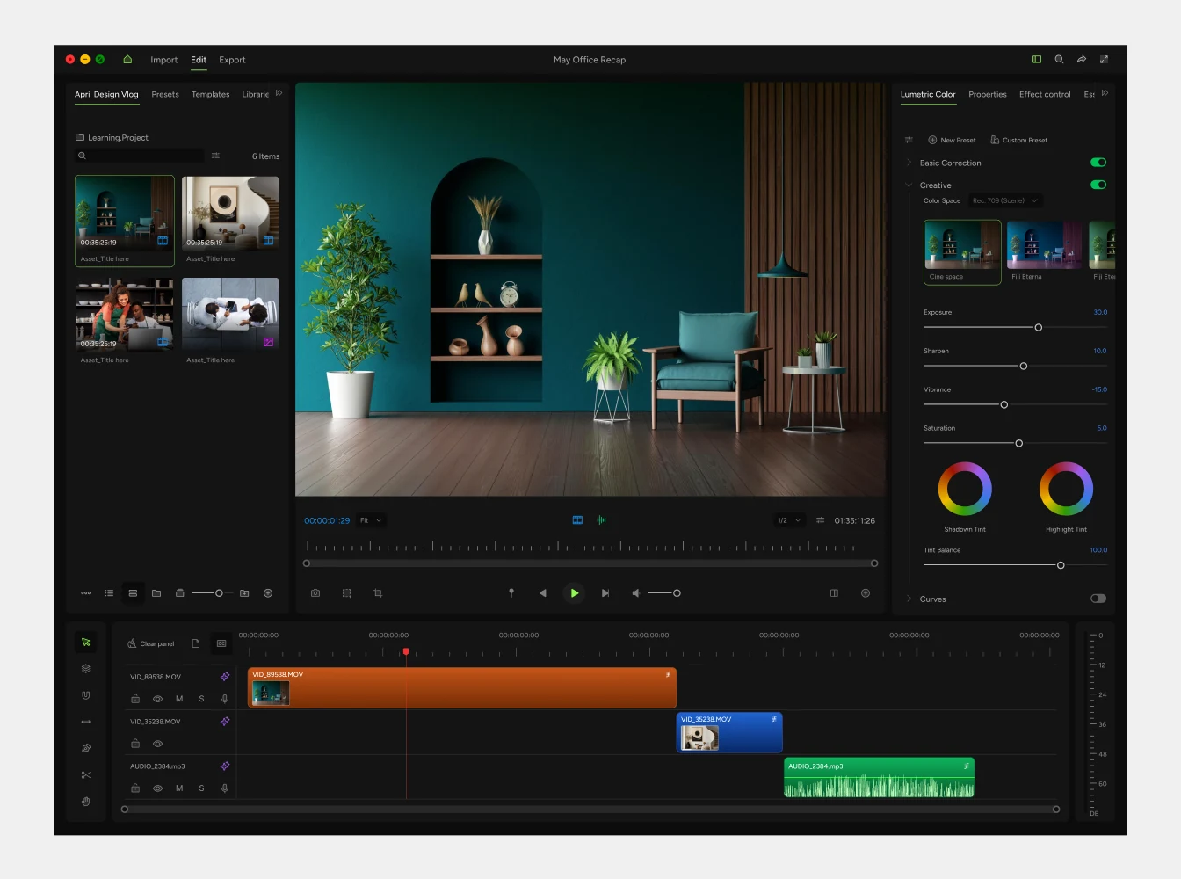Click the Clear panel button
Image resolution: width=1181 pixels, height=879 pixels.
151,643
